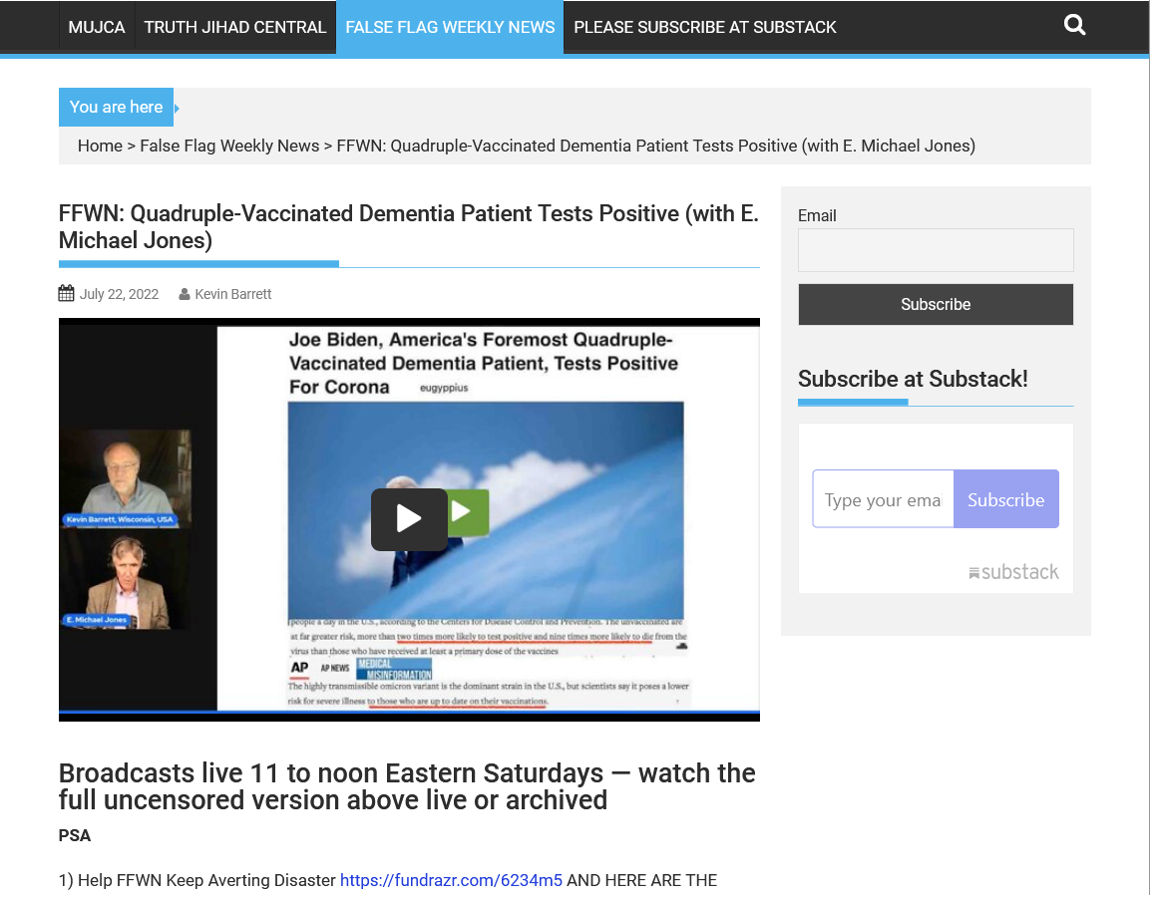
Task: Select the False Flag Weekly News tab
Action: coord(452,27)
